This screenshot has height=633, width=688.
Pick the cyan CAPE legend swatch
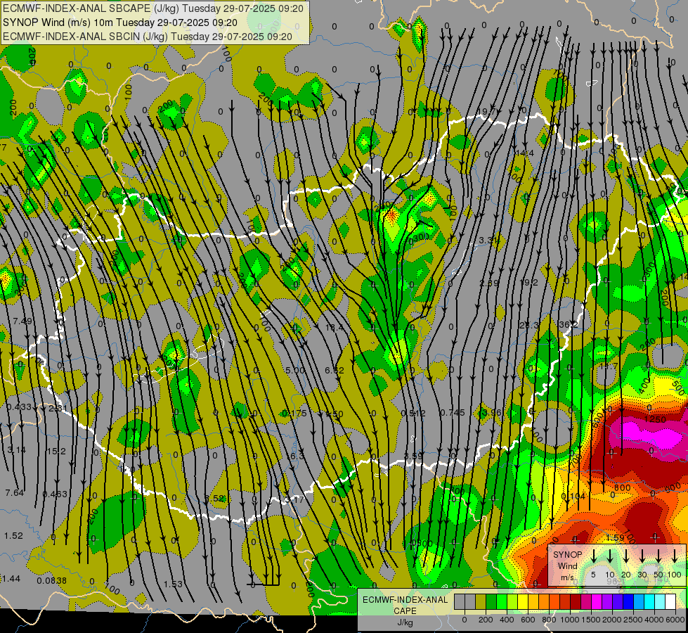click(x=649, y=602)
